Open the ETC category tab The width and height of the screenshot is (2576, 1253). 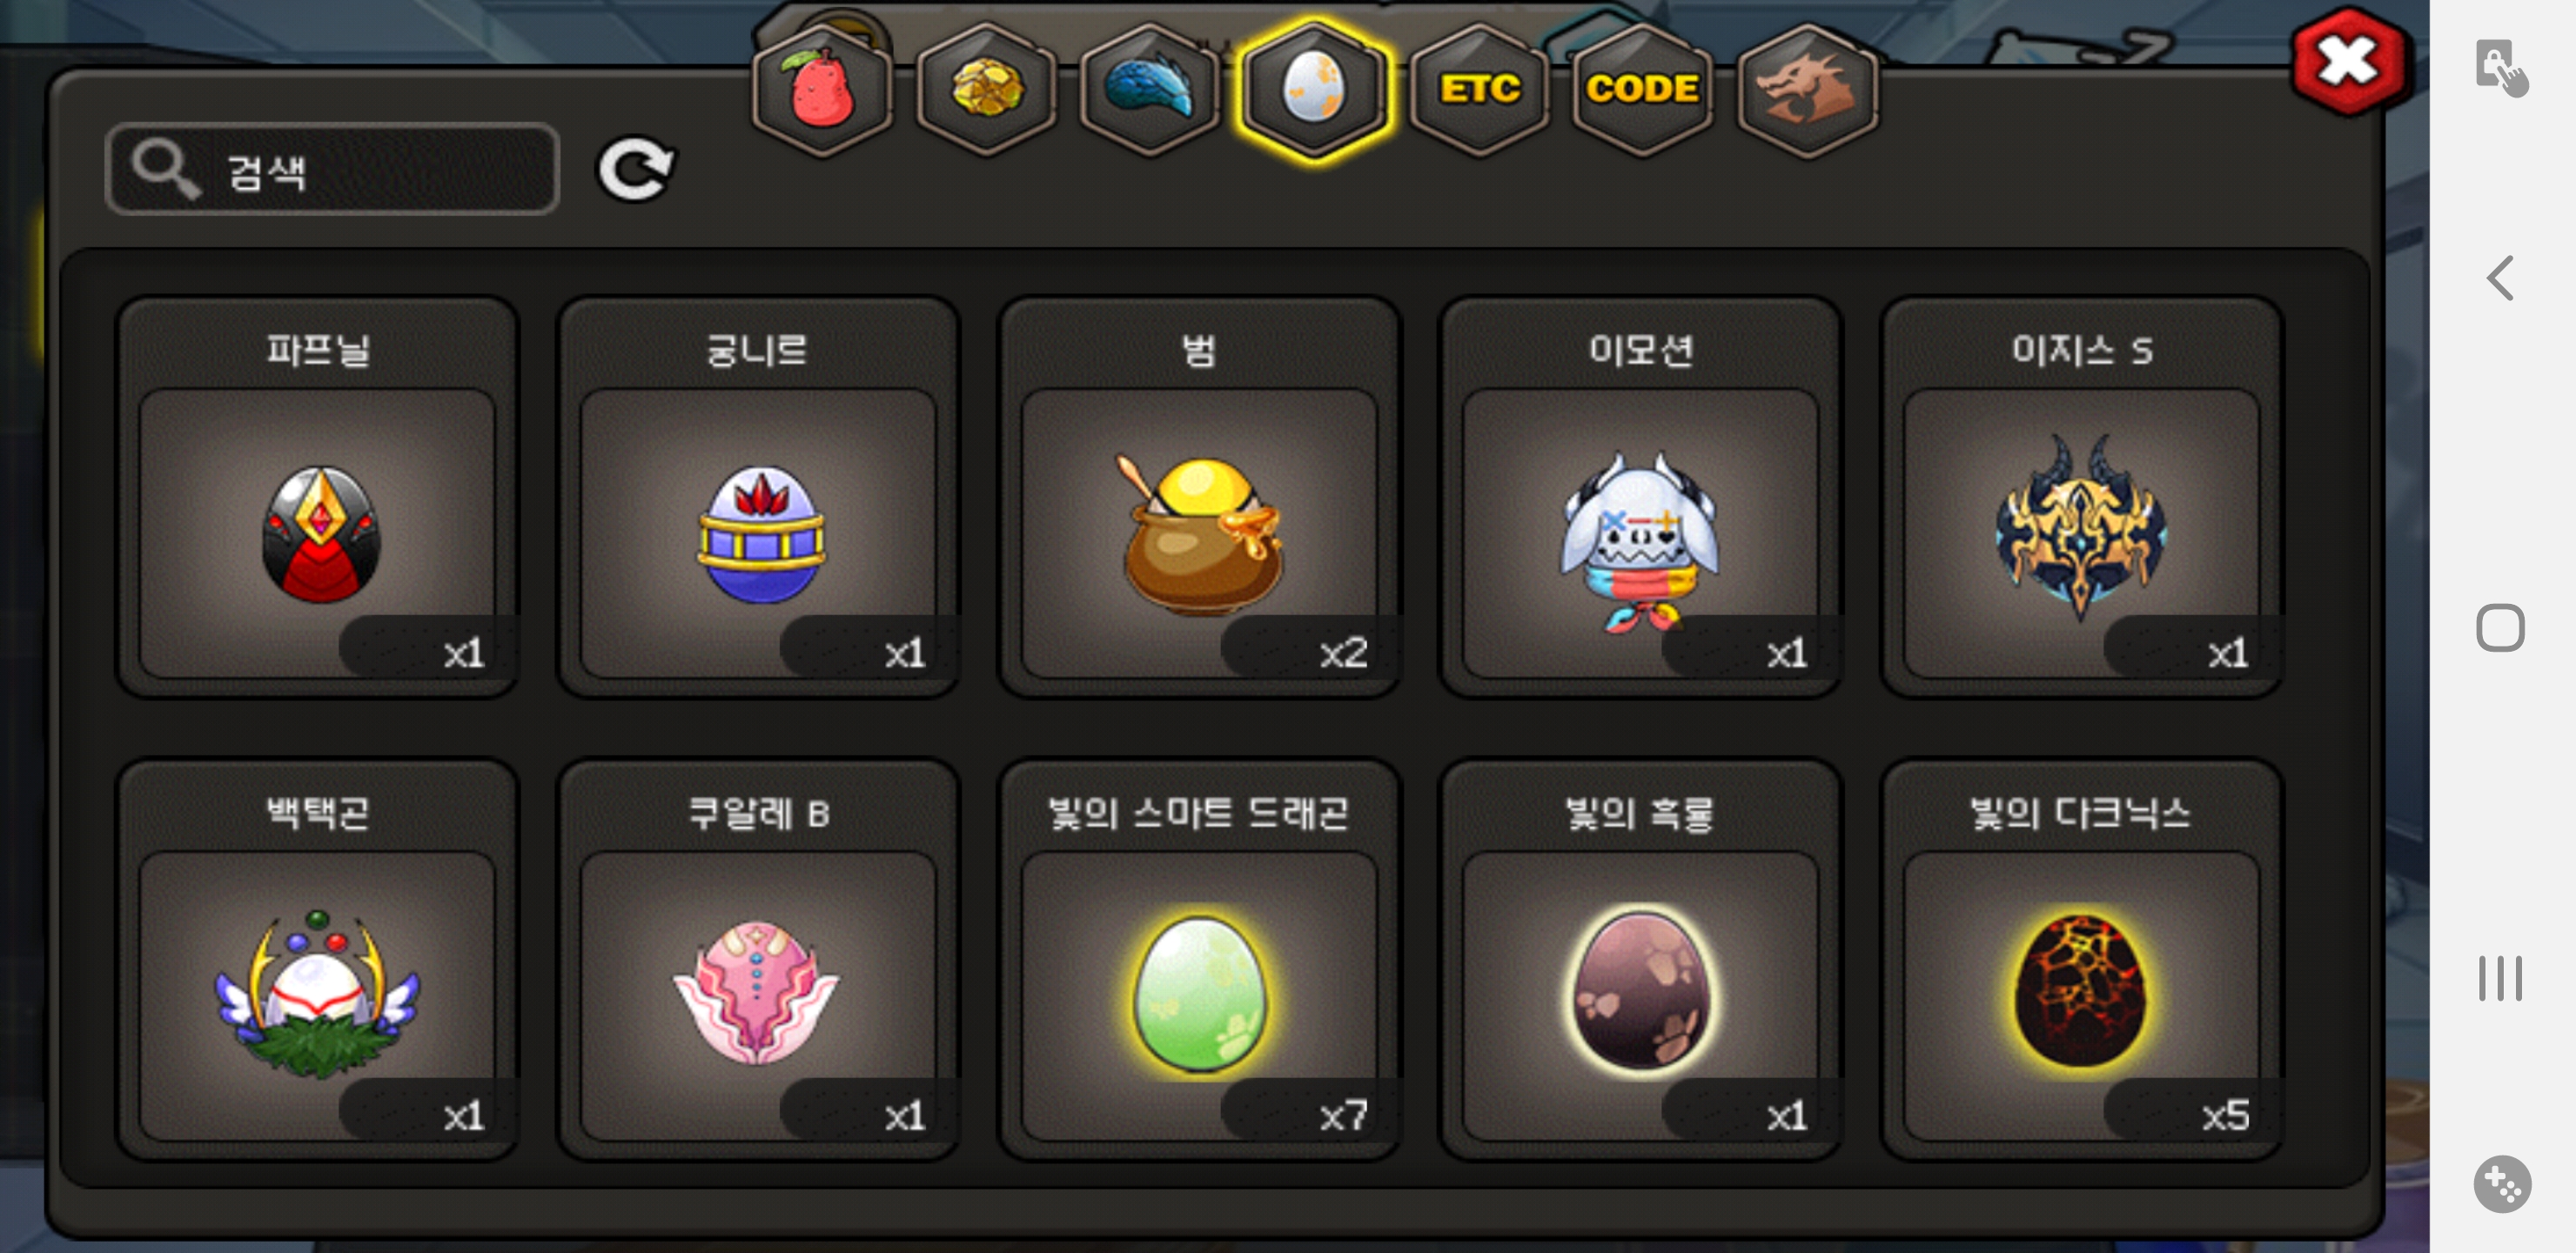[1479, 90]
